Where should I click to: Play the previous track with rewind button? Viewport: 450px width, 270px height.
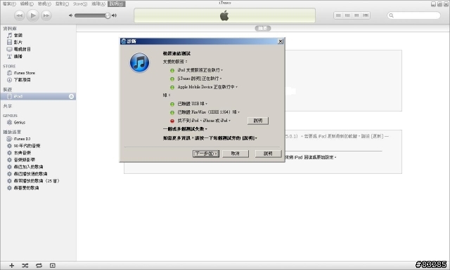(19, 15)
